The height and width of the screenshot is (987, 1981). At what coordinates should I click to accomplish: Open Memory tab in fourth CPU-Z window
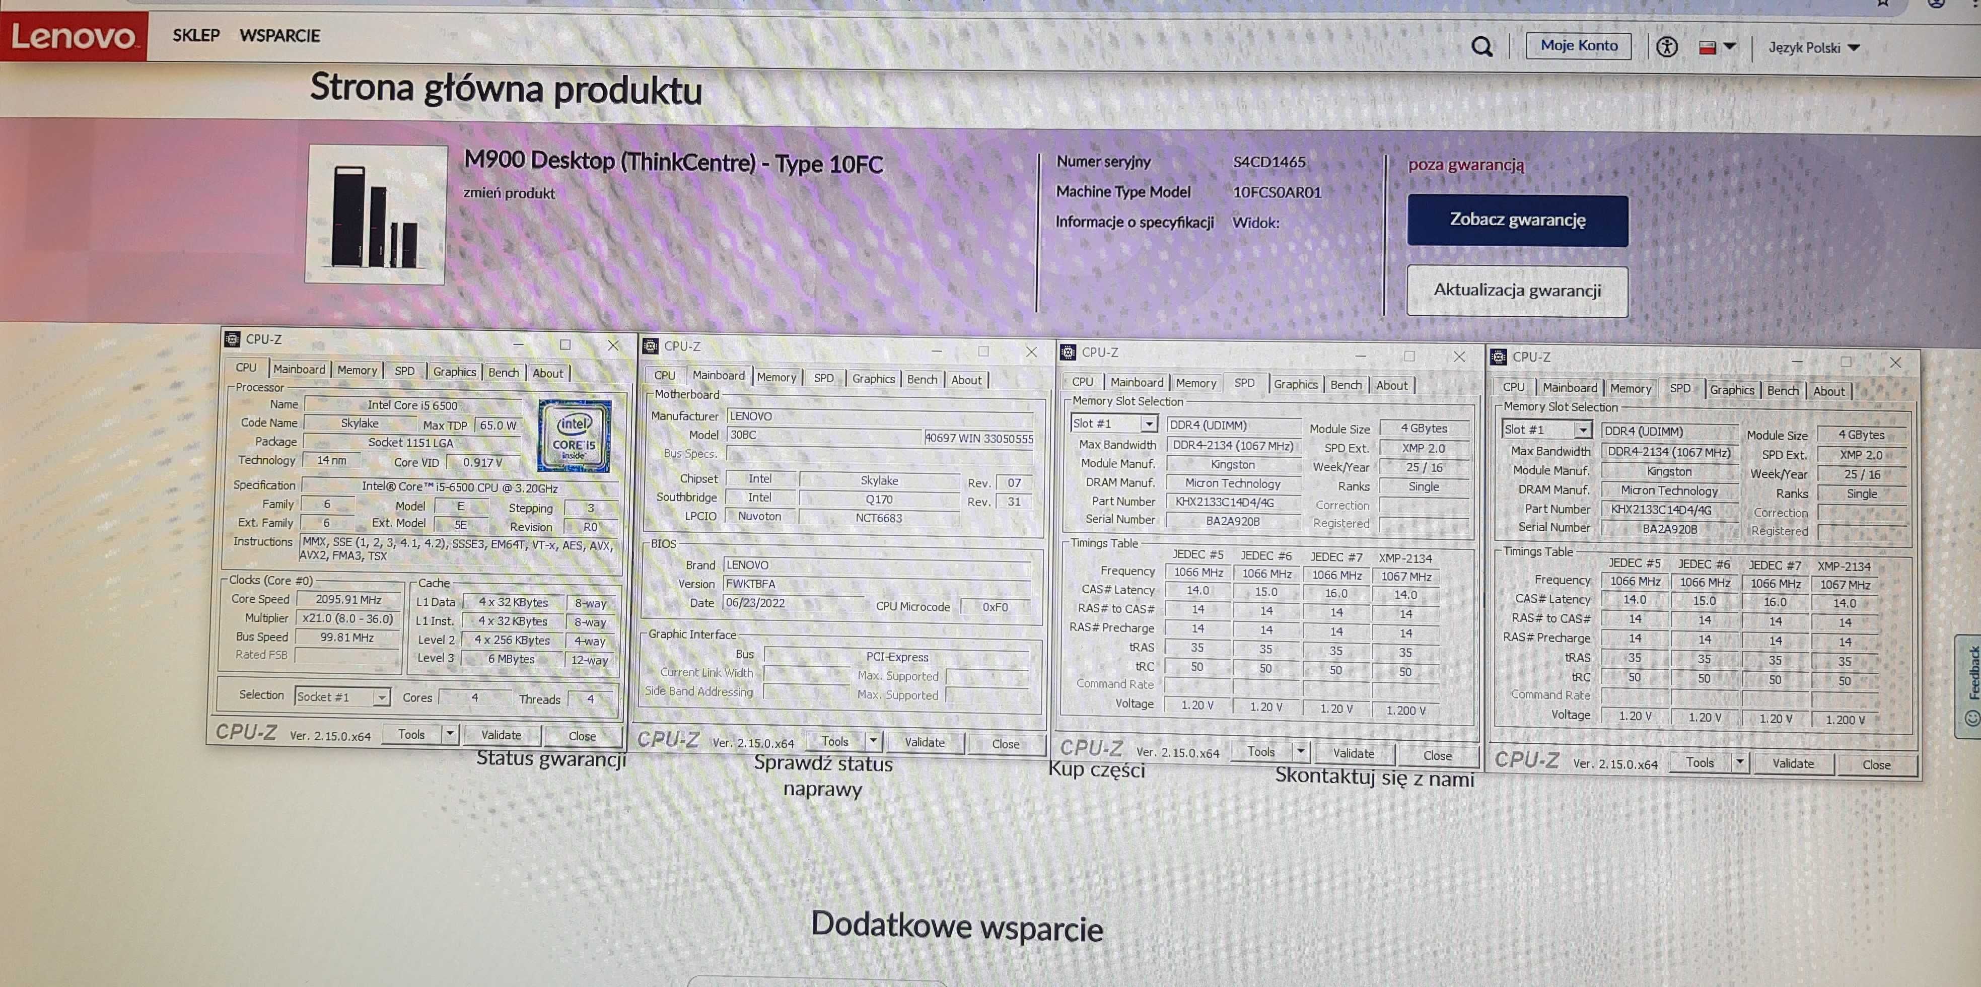pyautogui.click(x=1631, y=388)
